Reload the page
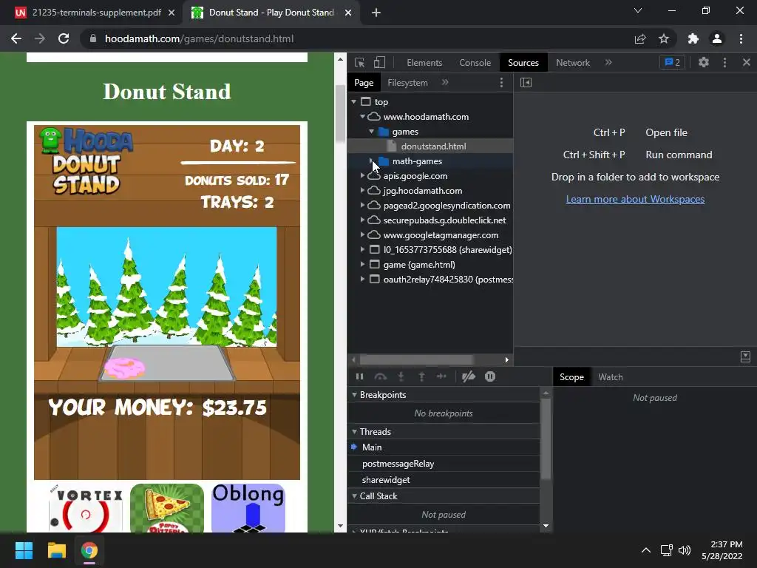 coord(64,38)
